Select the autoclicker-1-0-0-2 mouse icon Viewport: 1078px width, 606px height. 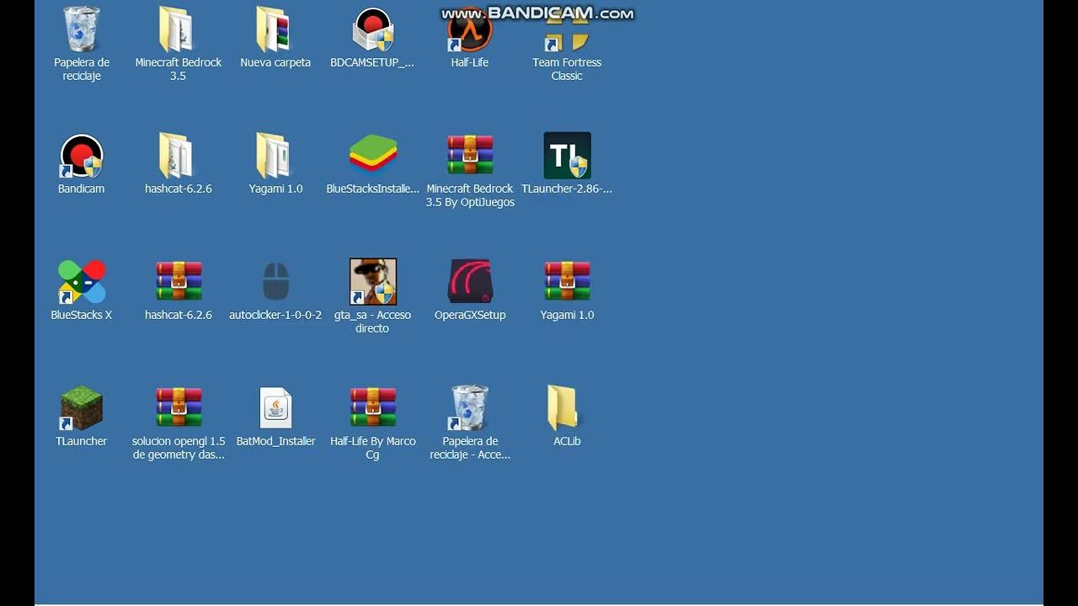click(x=275, y=281)
